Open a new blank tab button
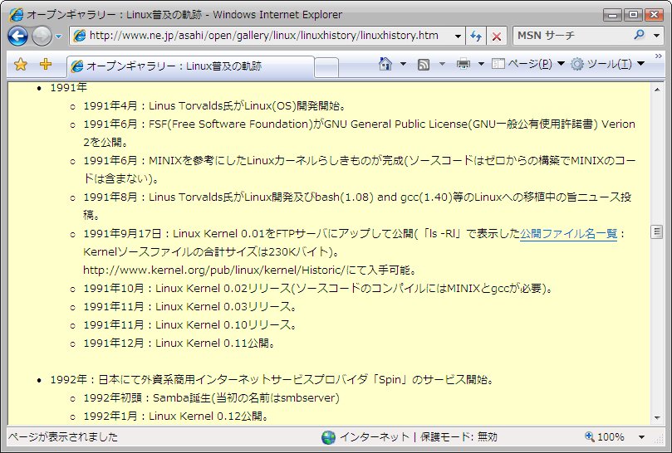The height and width of the screenshot is (453, 672). coord(326,68)
